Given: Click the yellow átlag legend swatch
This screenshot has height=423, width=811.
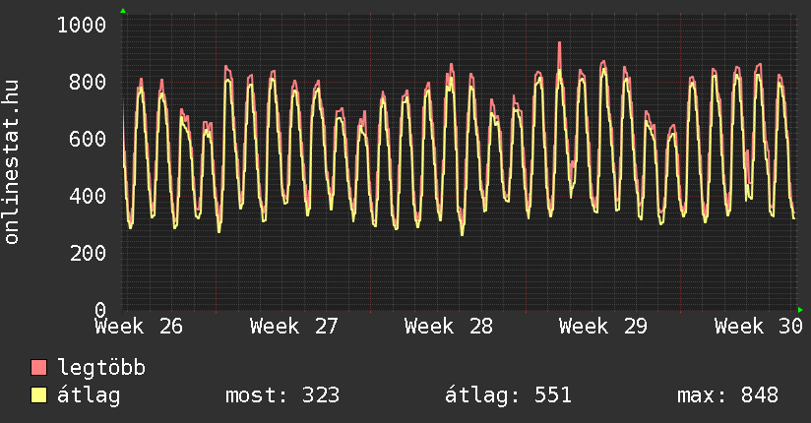Looking at the screenshot, I should 38,395.
